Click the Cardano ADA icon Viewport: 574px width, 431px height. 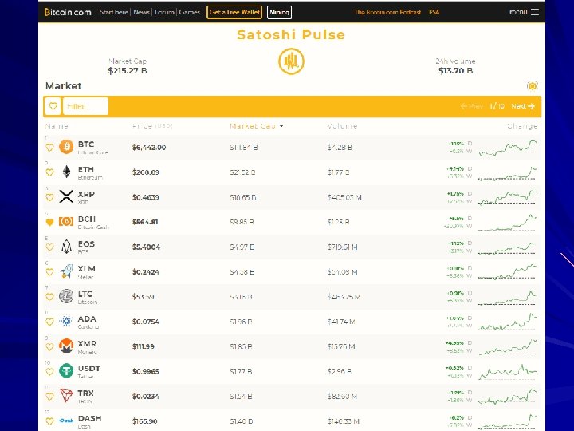point(66,321)
